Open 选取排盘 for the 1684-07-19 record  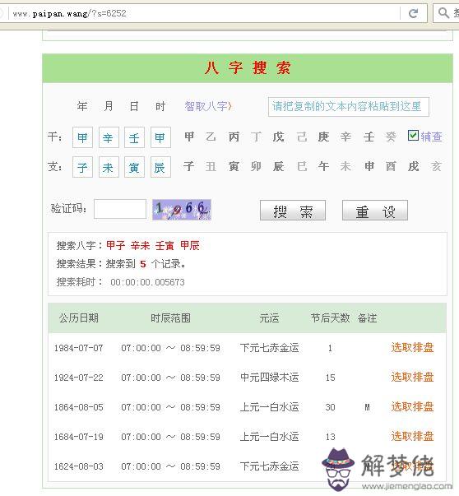[x=412, y=437]
